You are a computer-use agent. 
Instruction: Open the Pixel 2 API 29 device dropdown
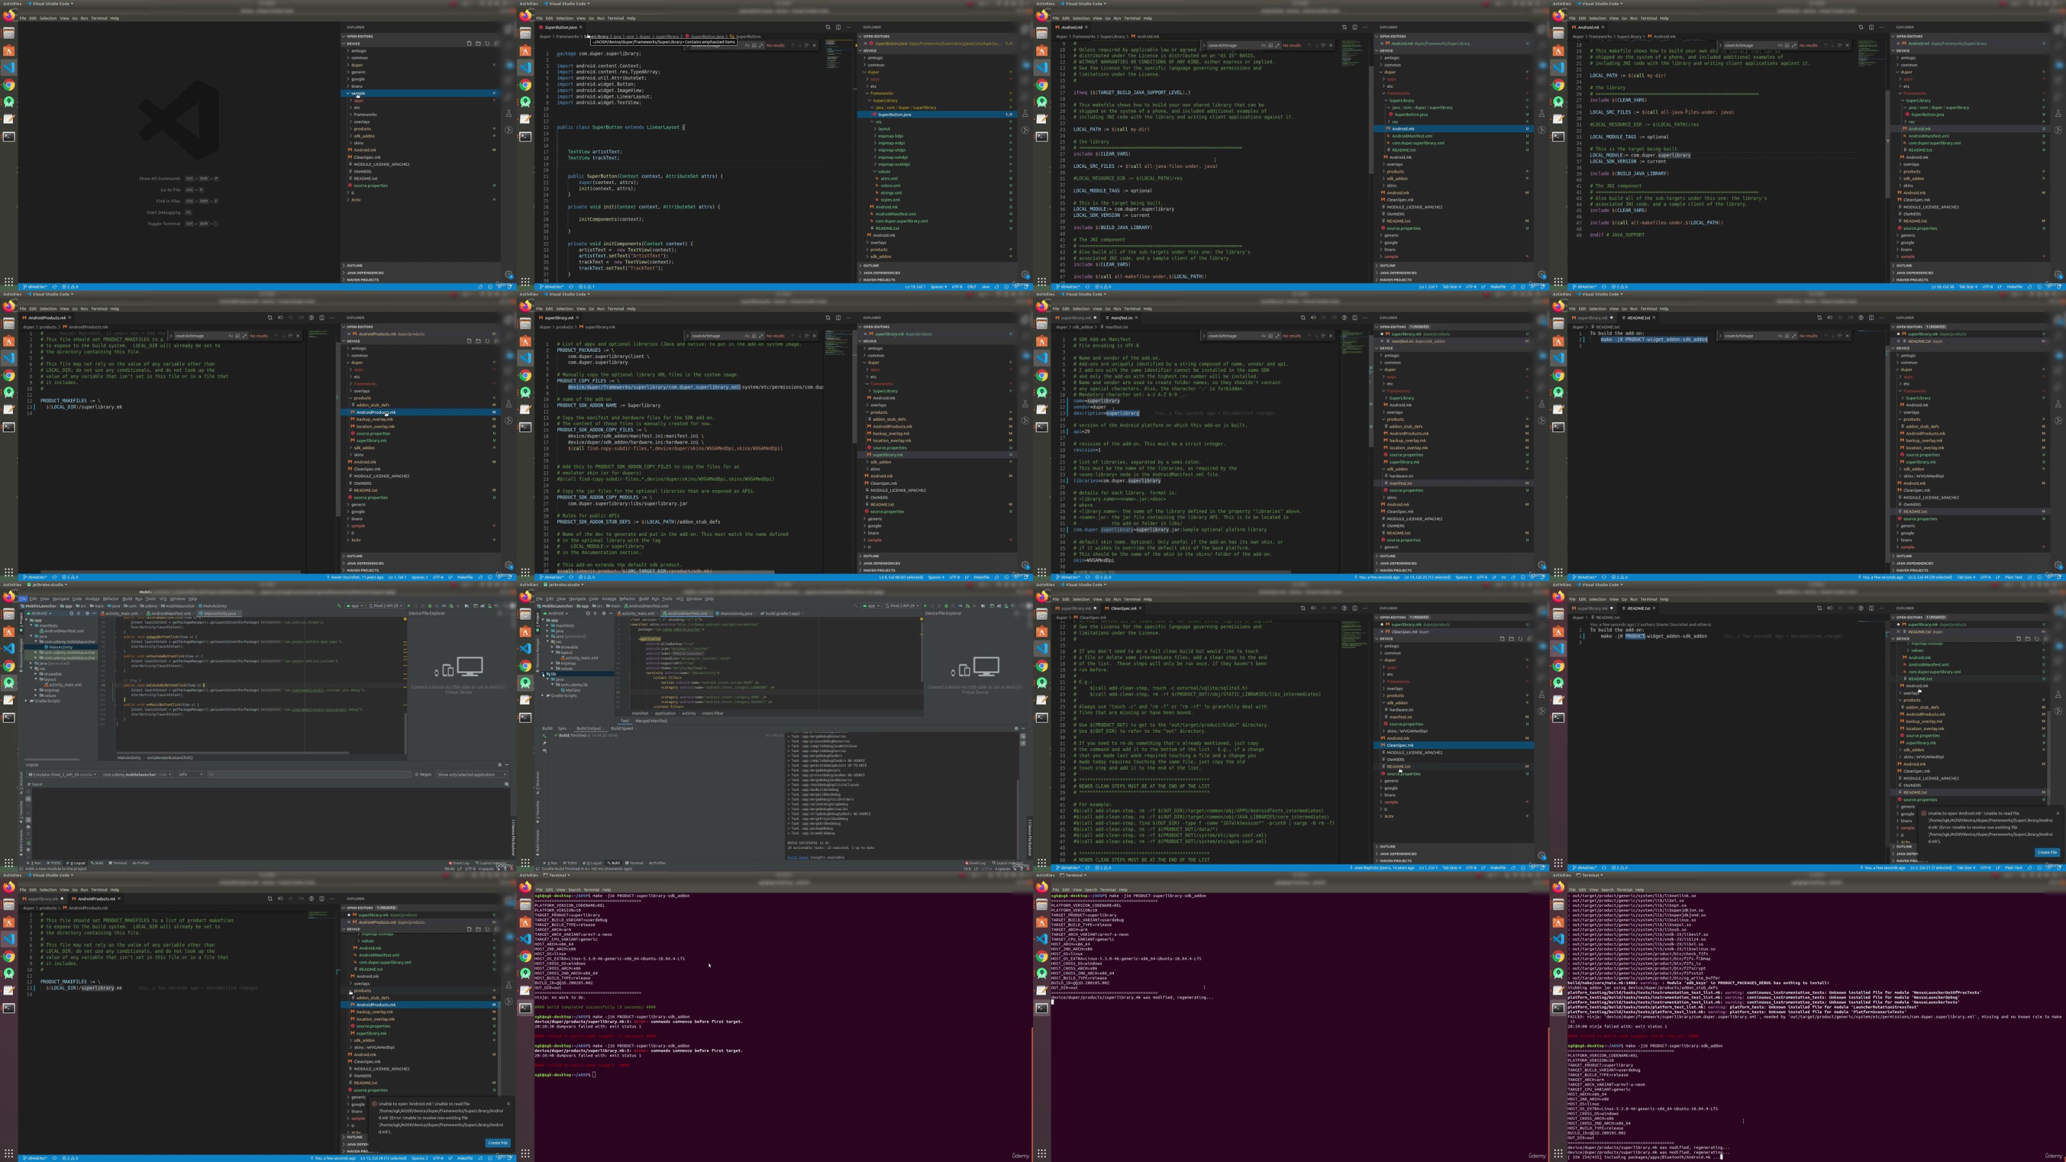pos(903,606)
